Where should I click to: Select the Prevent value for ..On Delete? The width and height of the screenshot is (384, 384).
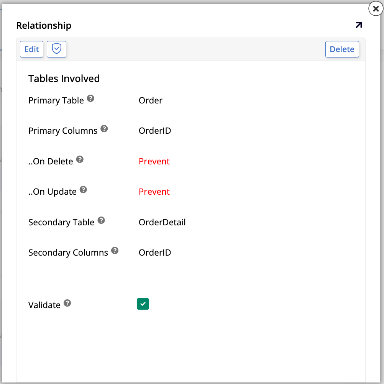154,161
